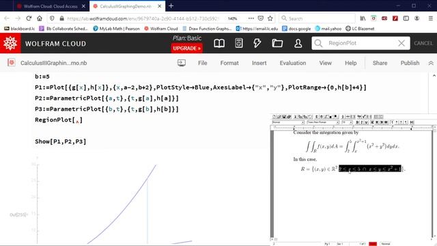Click the RegionPlot search field
Image resolution: width=437 pixels, height=246 pixels.
360,43
